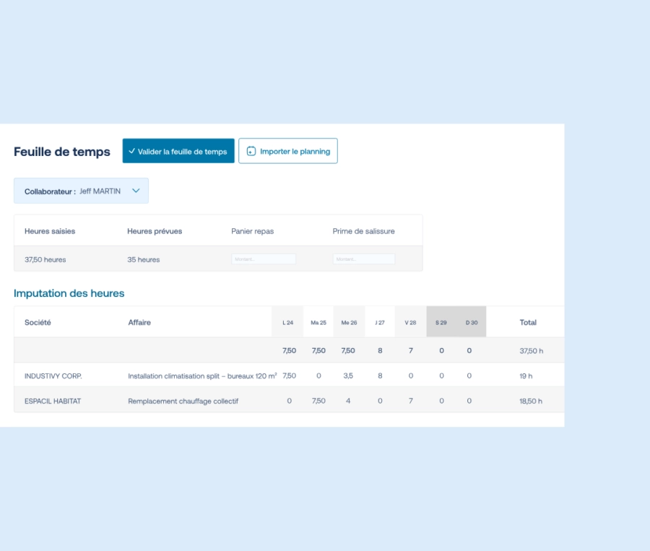Open the Remplacement chauffage collectif affaire
This screenshot has height=551, width=650.
[183, 401]
